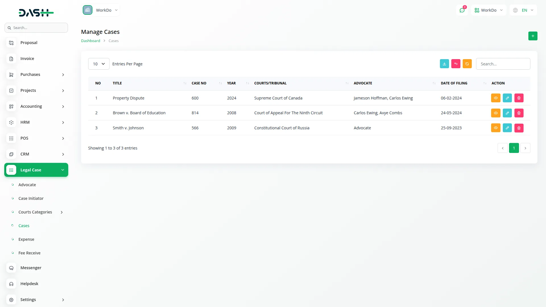
Task: View details of Property Dispute via eye icon
Action: pos(496,98)
